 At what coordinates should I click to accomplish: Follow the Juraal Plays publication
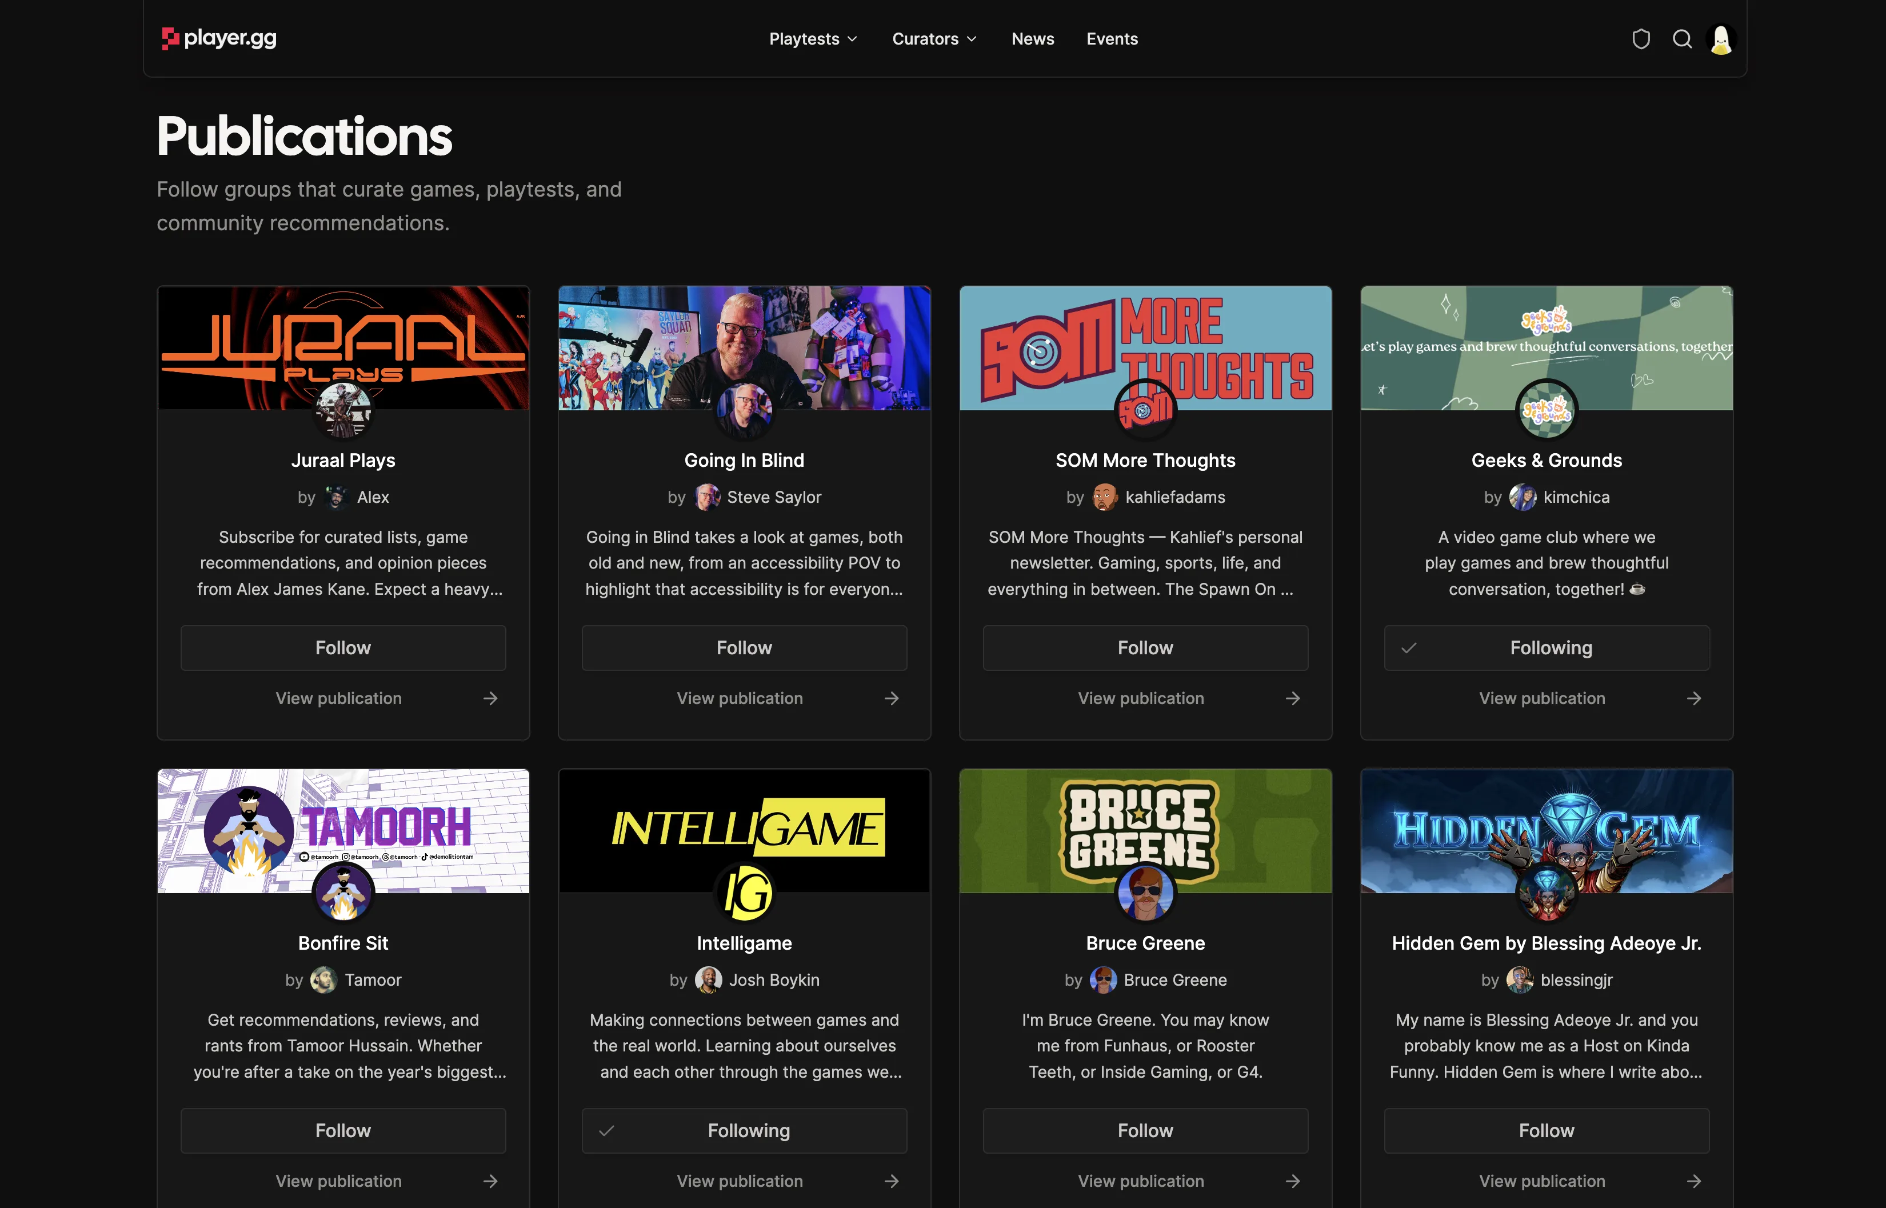(343, 648)
